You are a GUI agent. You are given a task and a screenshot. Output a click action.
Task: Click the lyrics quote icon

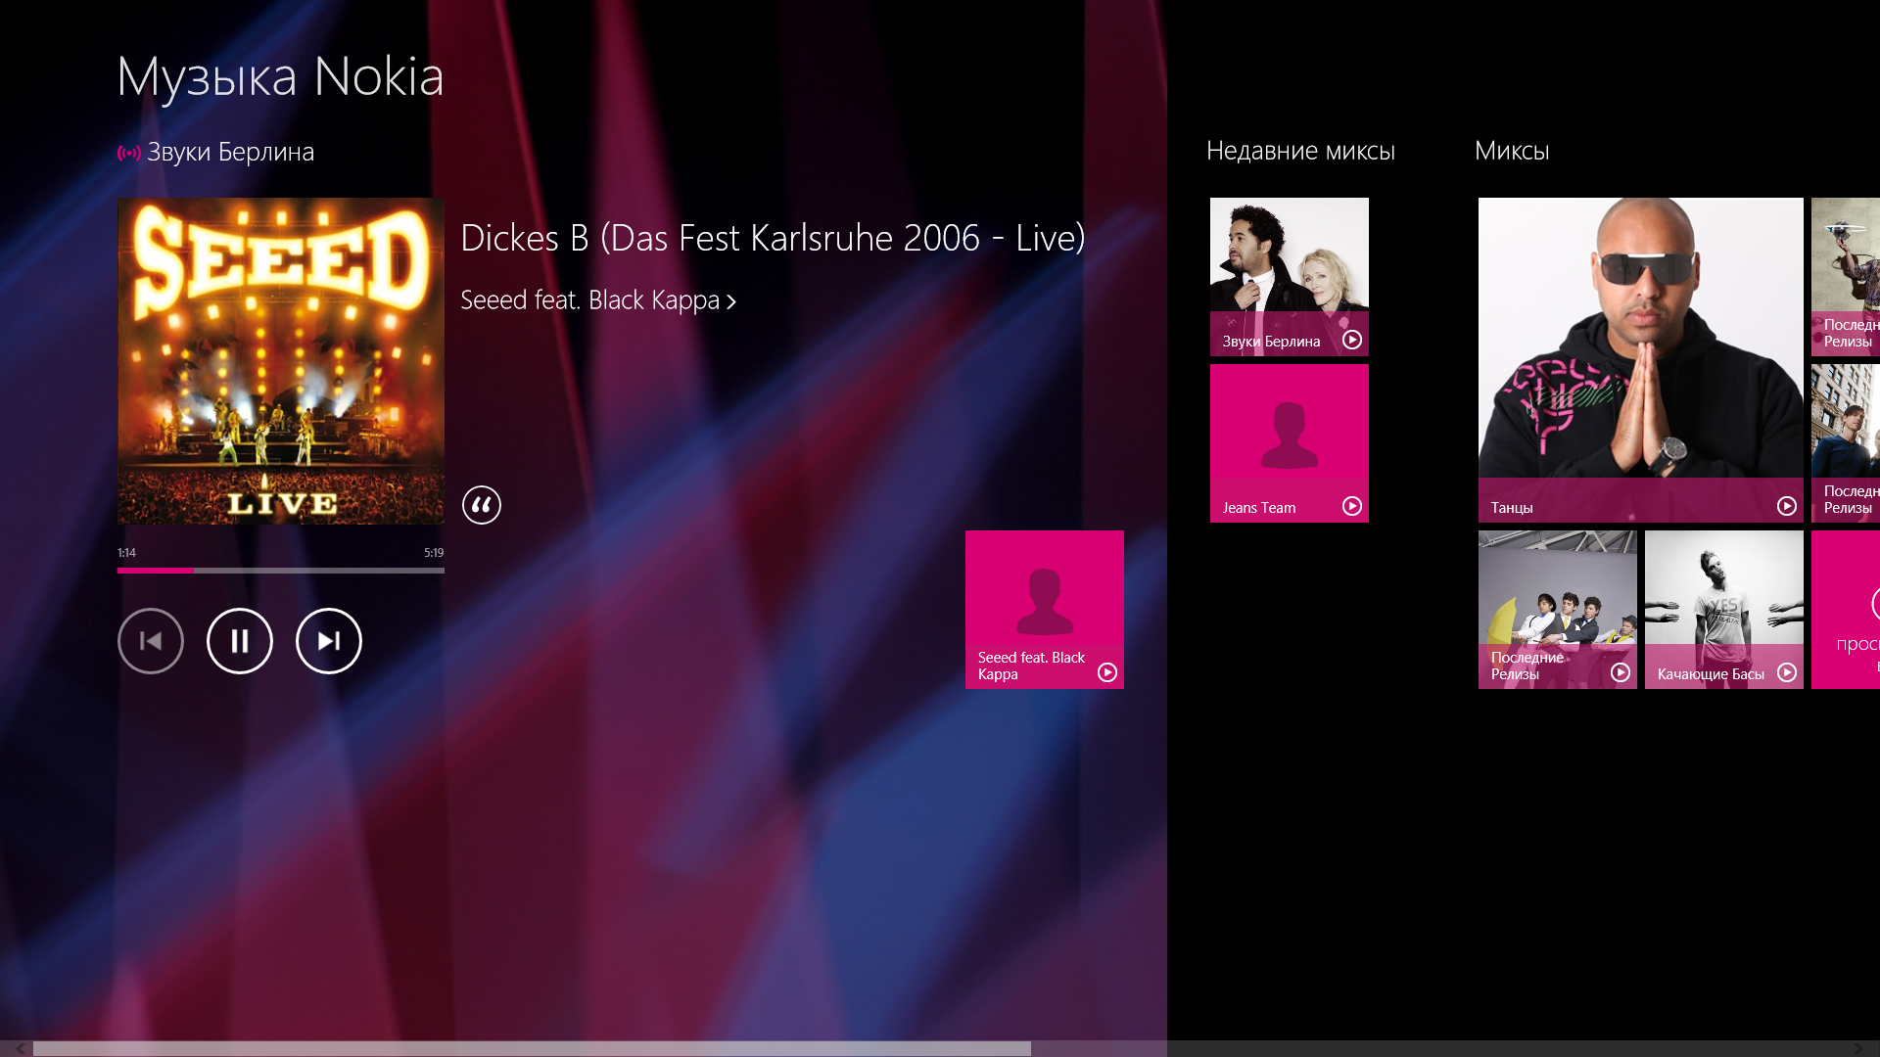482,505
